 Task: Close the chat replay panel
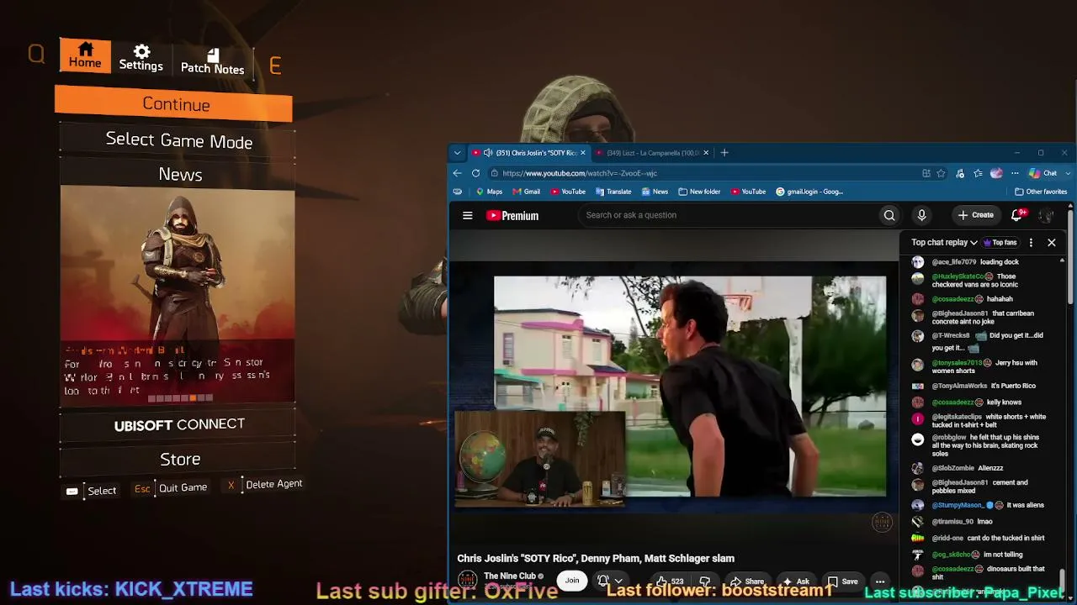pyautogui.click(x=1052, y=243)
